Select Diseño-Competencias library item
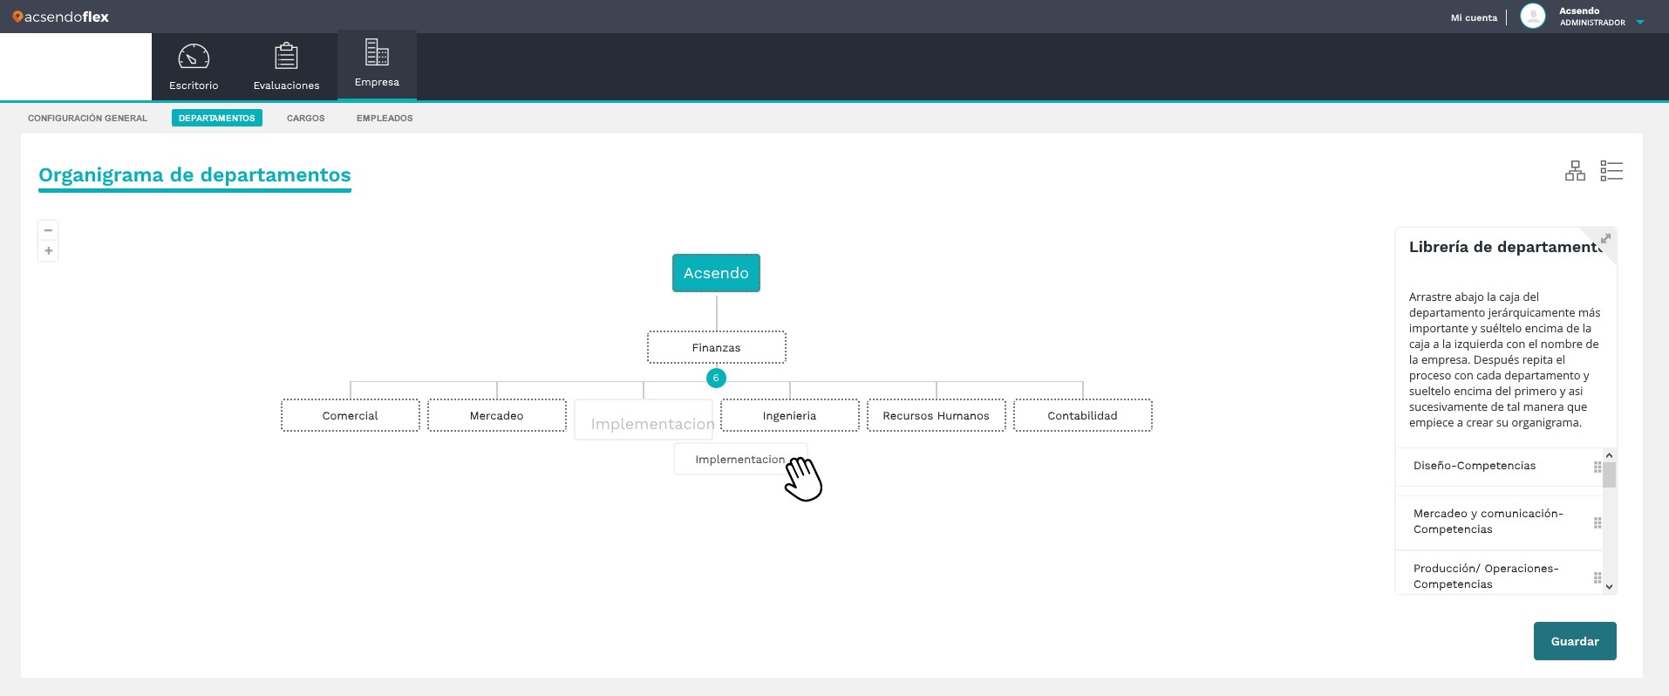The height and width of the screenshot is (696, 1669). coord(1499,466)
